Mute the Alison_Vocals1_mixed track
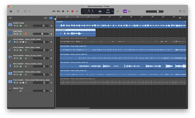This screenshot has width=195, height=118. (x=15, y=66)
